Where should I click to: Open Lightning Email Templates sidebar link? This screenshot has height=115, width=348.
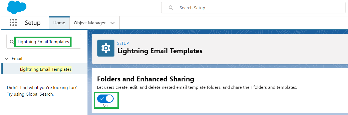(x=46, y=69)
